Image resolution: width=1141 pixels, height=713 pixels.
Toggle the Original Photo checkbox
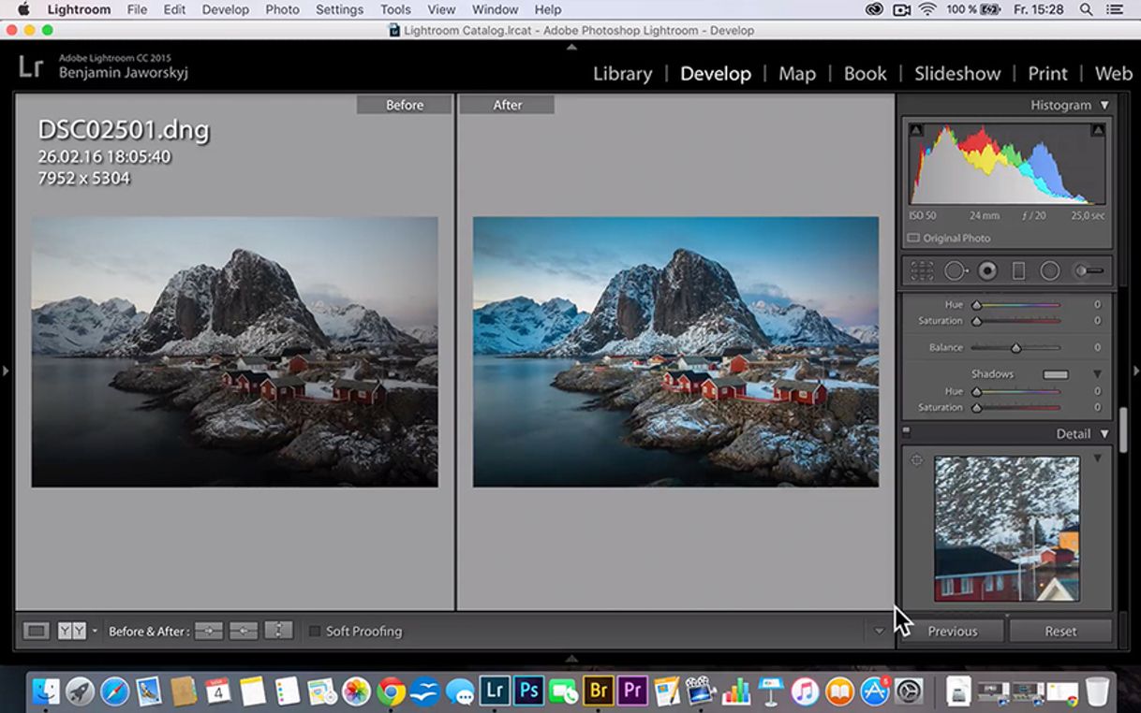tap(914, 238)
